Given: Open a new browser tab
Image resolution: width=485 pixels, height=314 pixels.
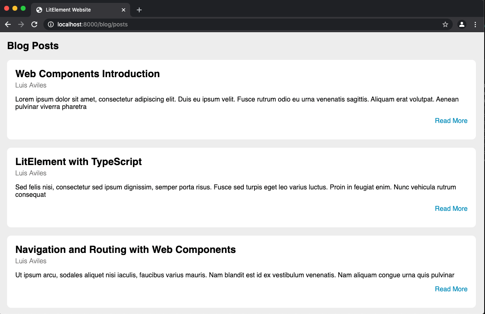Looking at the screenshot, I should point(139,9).
